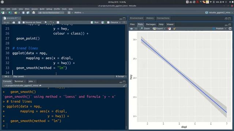Clear console with broom icon
This screenshot has width=234, height=131.
click(x=124, y=86)
